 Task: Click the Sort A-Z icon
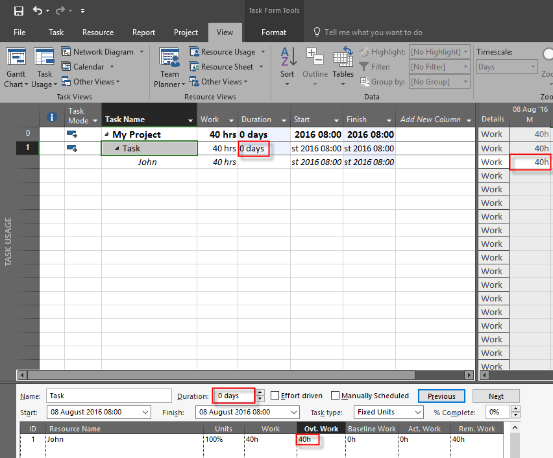[288, 58]
